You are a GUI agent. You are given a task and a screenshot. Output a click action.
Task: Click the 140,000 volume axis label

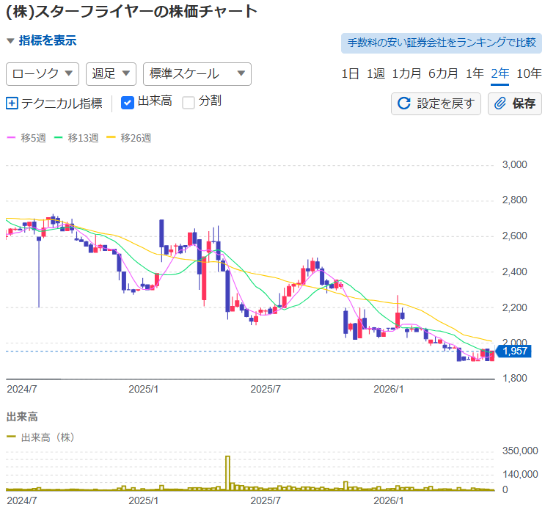520,474
